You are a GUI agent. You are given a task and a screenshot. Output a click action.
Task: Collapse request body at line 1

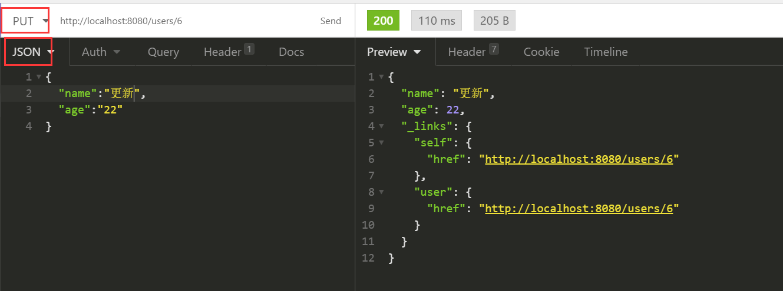coord(39,77)
